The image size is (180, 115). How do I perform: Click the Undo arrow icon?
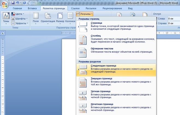pyautogui.click(x=17, y=3)
